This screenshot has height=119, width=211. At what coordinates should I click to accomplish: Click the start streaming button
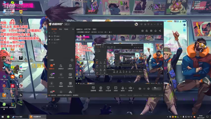click(x=156, y=89)
